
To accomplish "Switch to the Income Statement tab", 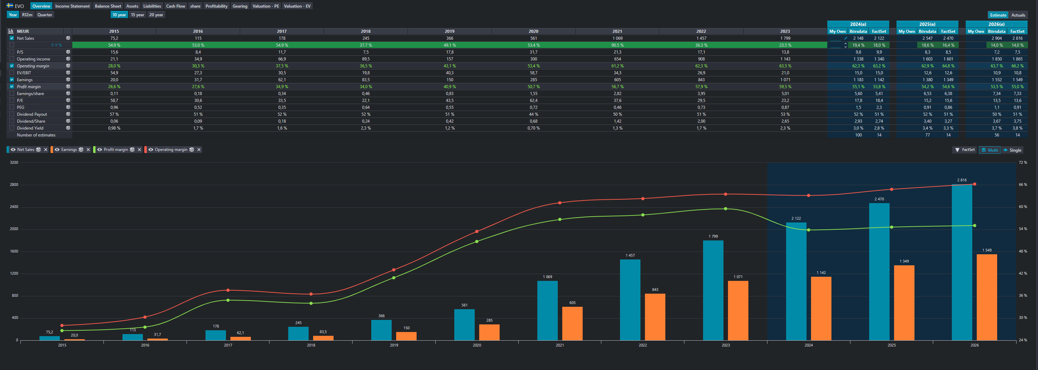I will (x=72, y=6).
